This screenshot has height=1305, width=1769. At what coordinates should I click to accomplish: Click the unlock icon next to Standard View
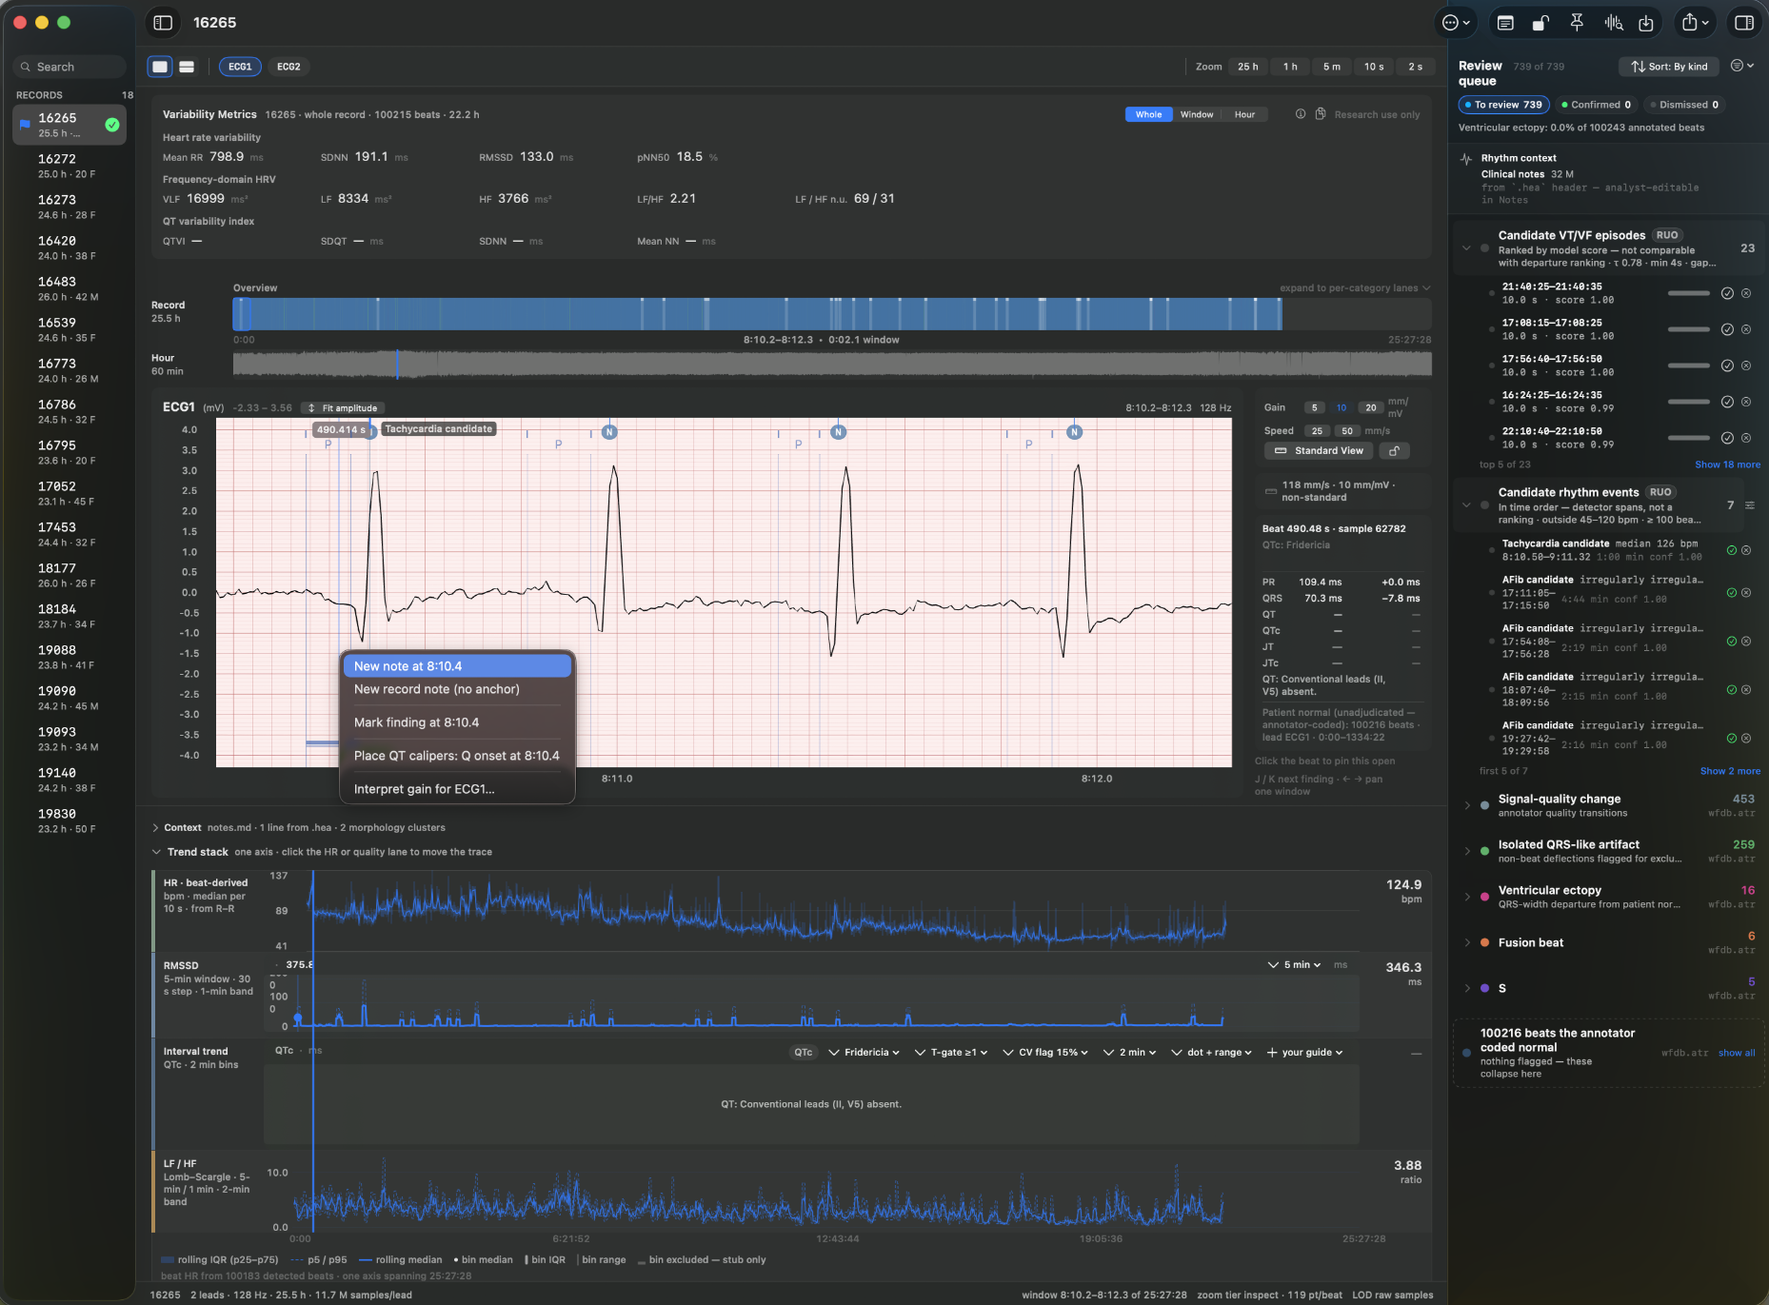1395,451
